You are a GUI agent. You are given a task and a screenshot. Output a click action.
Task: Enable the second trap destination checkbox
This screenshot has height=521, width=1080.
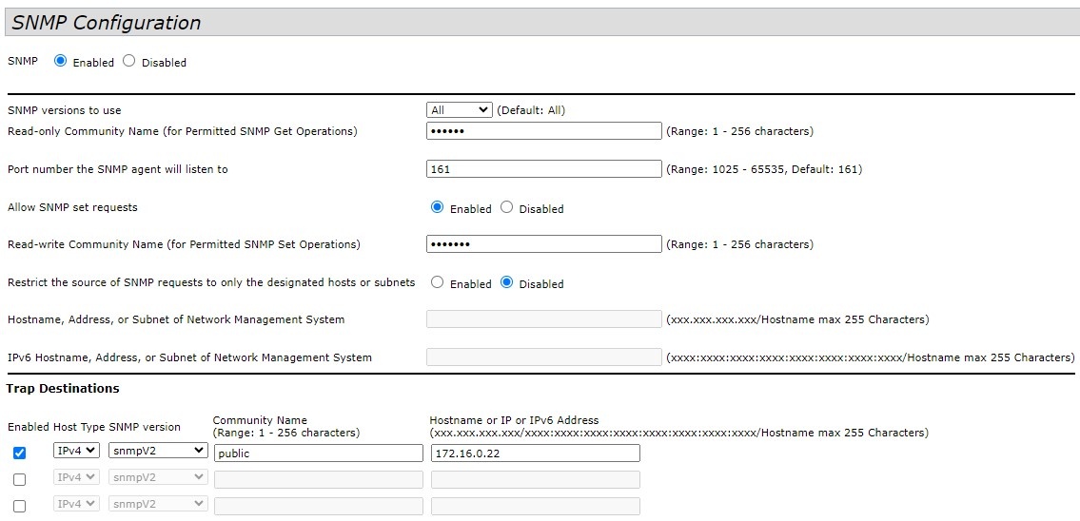pos(19,480)
